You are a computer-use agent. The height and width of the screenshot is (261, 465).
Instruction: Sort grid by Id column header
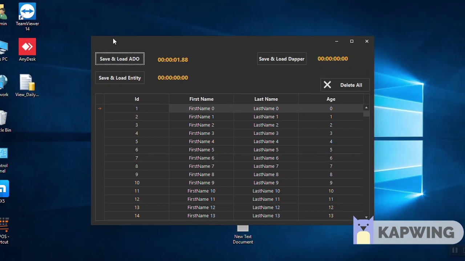tap(137, 99)
